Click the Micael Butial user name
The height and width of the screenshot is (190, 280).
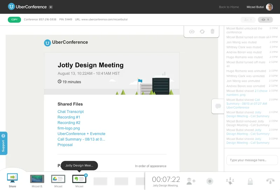click(x=255, y=7)
